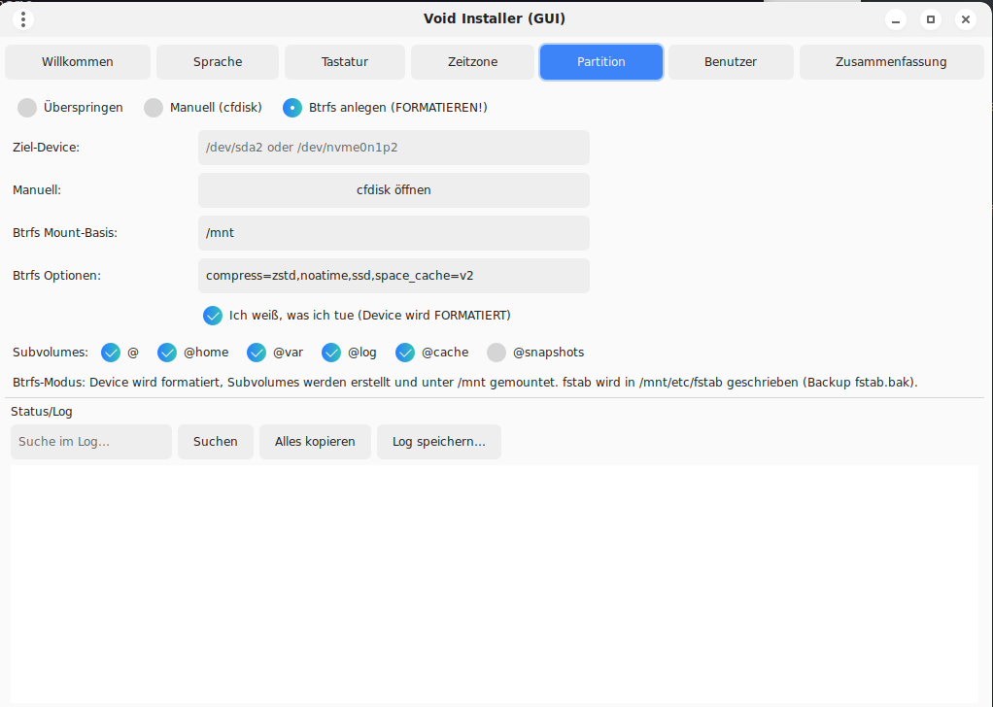Minimize the Void Installer window
993x707 pixels.
tap(895, 19)
